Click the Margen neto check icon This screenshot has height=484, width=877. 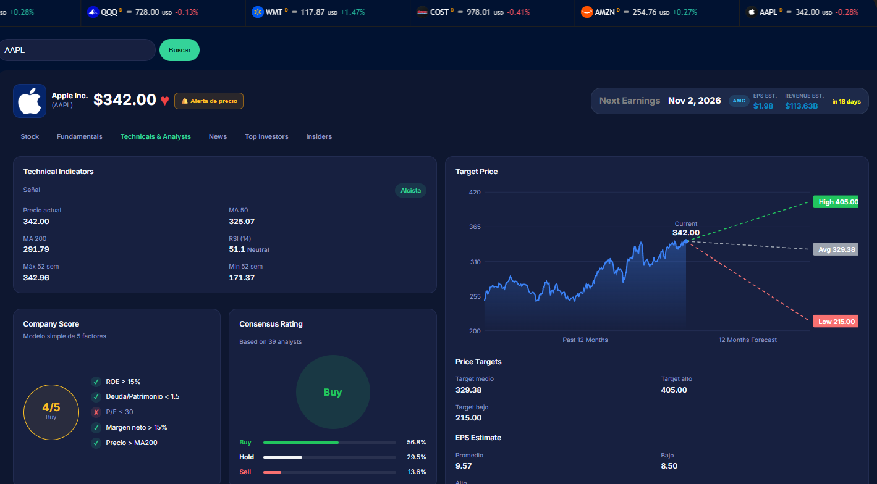tap(96, 427)
